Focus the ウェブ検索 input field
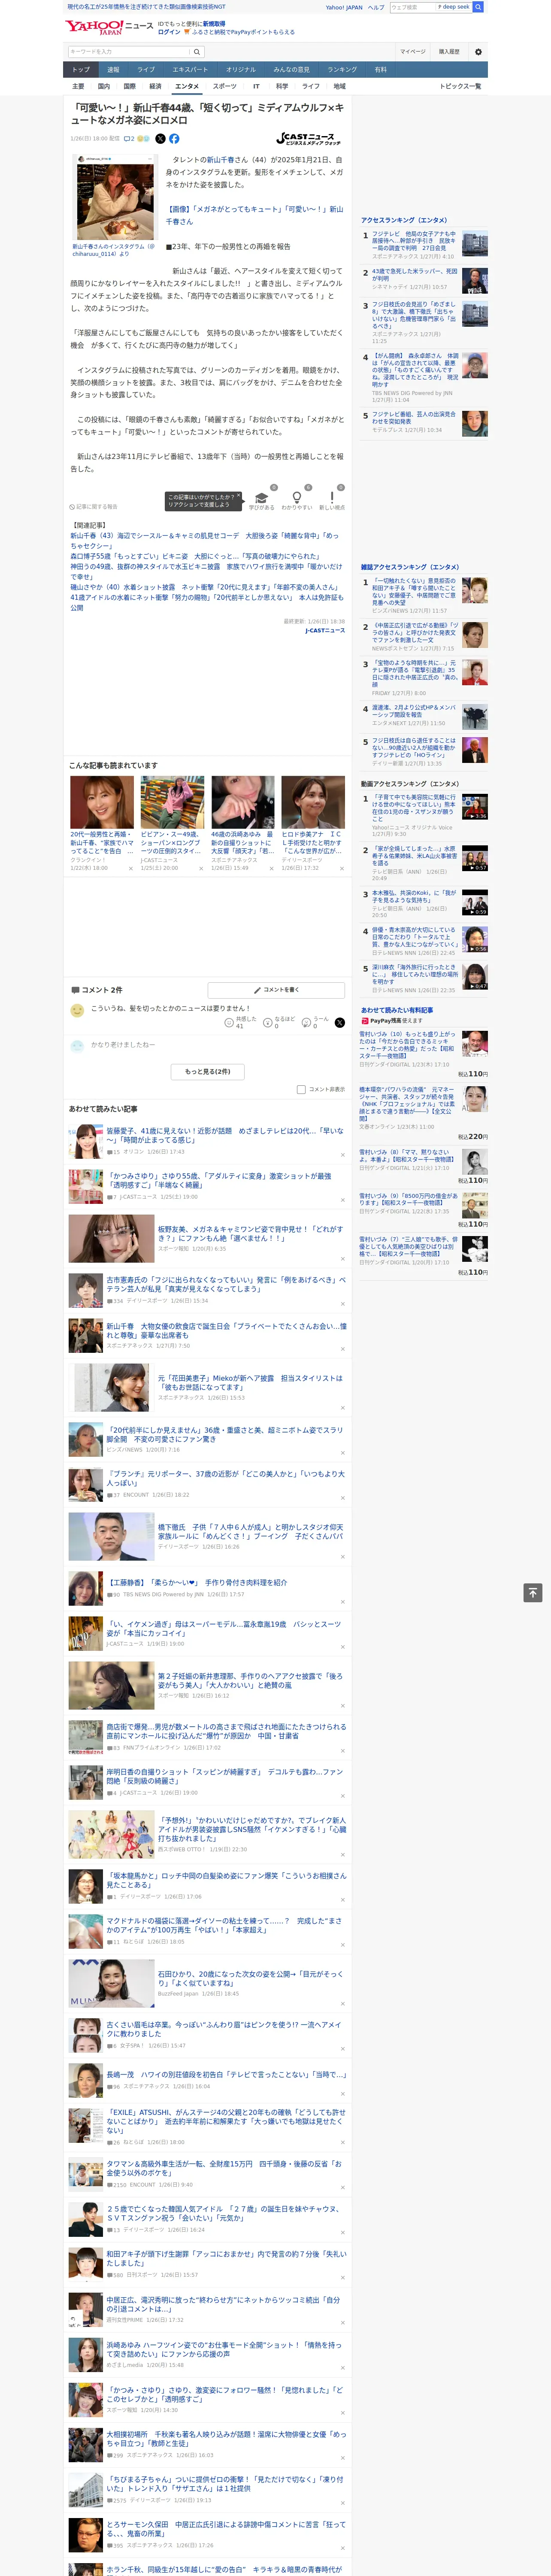Viewport: 551px width, 2576px height. (x=412, y=7)
